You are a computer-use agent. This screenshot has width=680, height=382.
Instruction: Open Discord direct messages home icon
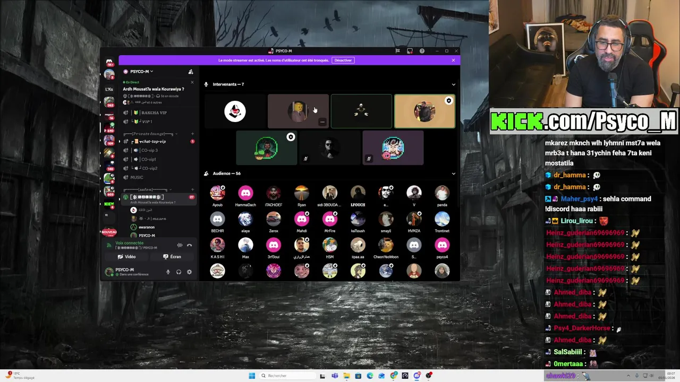coord(109,63)
